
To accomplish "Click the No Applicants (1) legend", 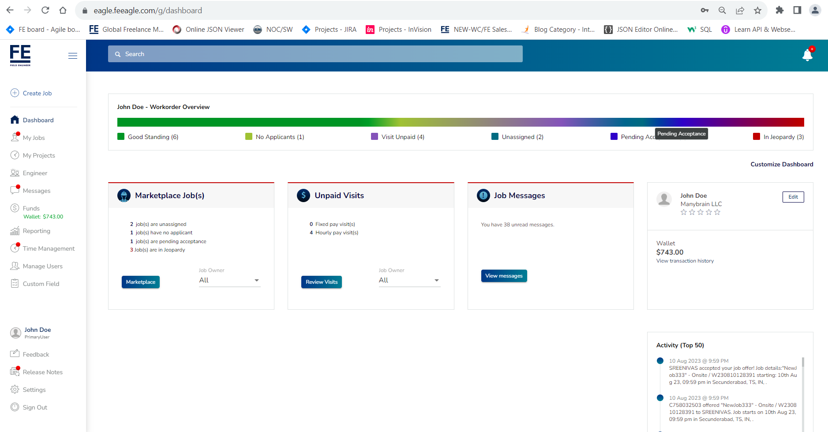I will point(280,137).
